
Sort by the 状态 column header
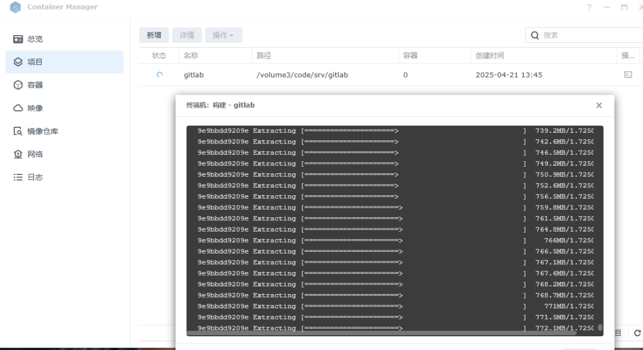click(x=159, y=55)
